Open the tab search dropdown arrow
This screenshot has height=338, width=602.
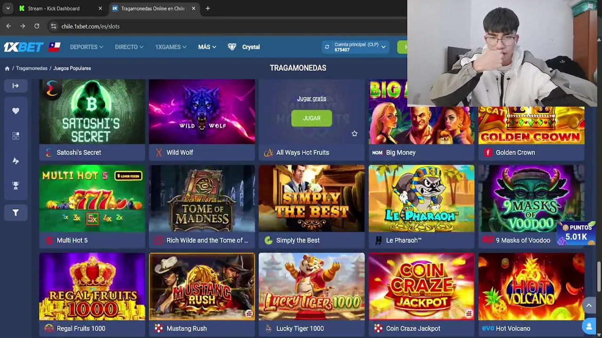pyautogui.click(x=8, y=8)
